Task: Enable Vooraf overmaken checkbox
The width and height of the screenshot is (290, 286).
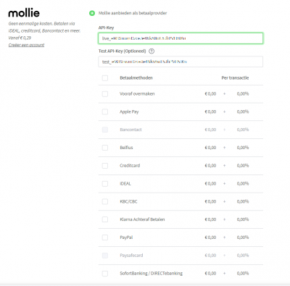Action: point(105,94)
